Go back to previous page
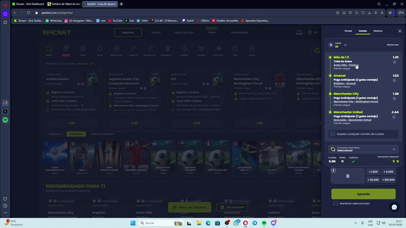 tap(15, 13)
